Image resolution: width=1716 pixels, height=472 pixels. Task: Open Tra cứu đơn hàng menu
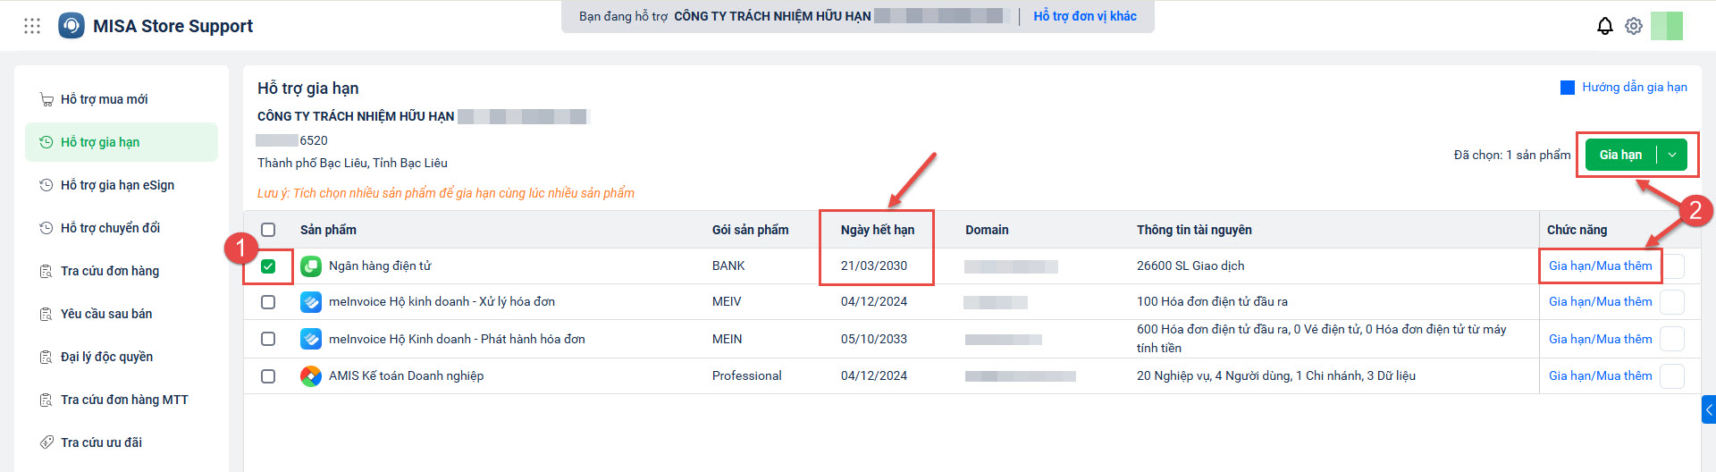pyautogui.click(x=122, y=271)
